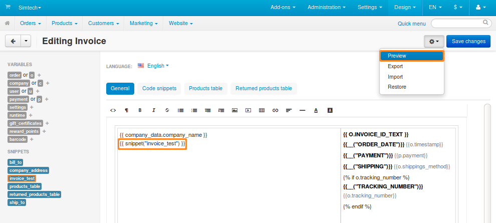
Task: Switch to the Returned products table tab
Action: pyautogui.click(x=264, y=89)
